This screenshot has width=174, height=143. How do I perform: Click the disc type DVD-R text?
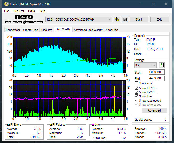[151, 40]
